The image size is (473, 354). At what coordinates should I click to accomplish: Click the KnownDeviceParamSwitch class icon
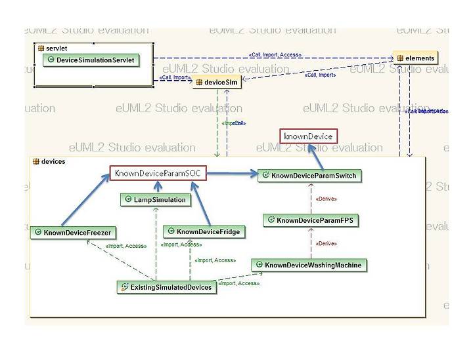[x=266, y=175]
